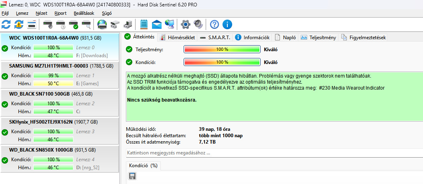Open help via the question mark icon
423x184 pixels.
tap(214, 24)
